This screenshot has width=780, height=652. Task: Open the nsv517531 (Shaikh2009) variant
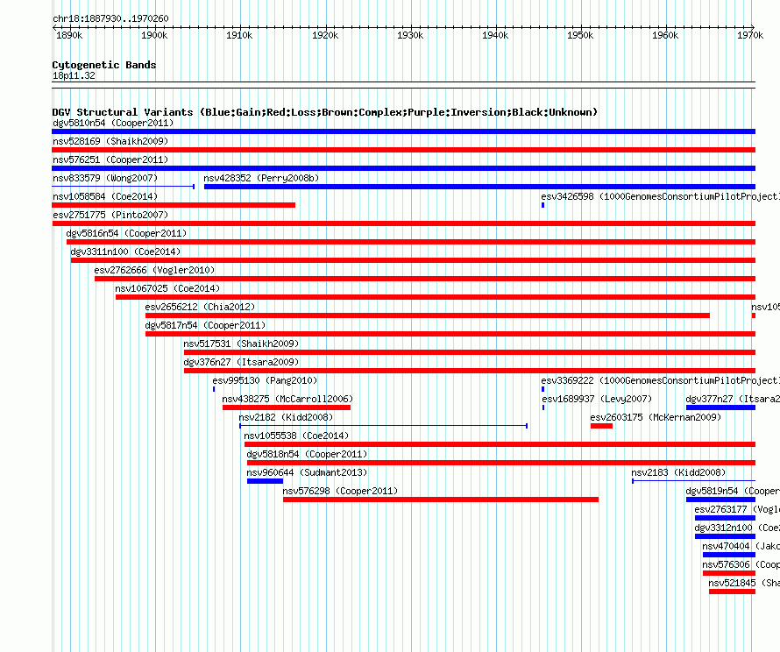[x=241, y=344]
